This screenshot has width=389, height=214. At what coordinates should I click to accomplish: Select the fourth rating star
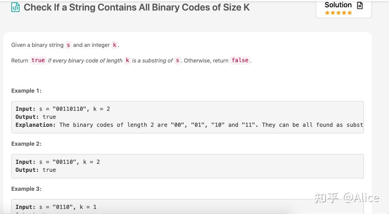coord(343,12)
